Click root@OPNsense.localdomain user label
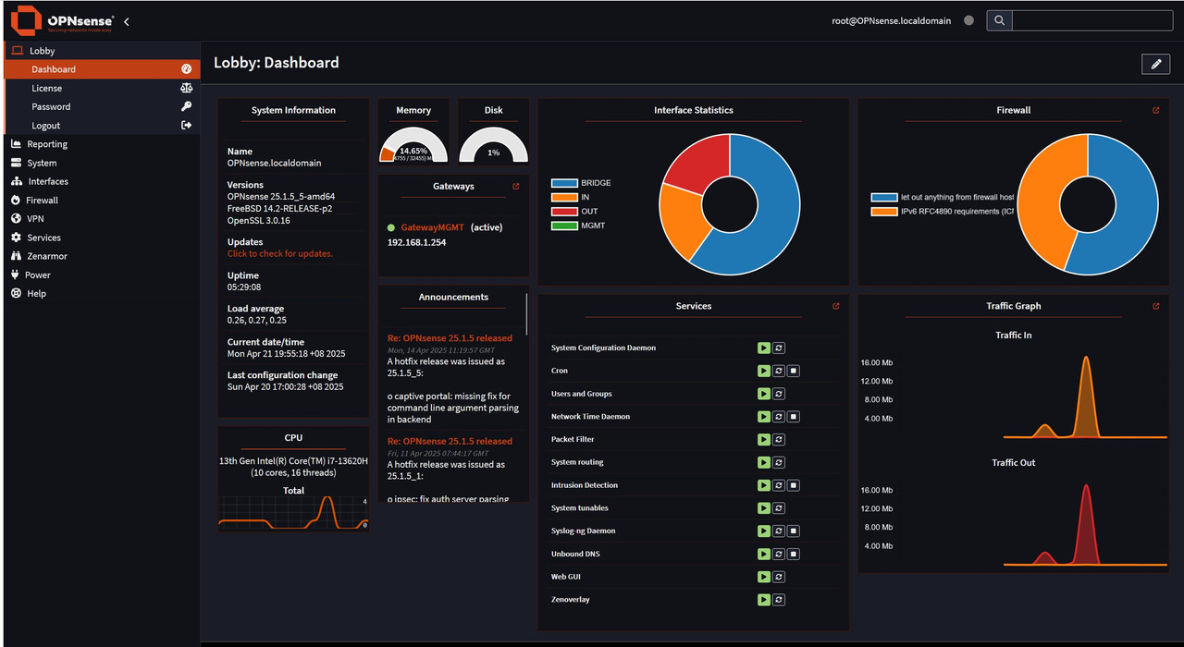Viewport: 1184px width, 647px height. tap(891, 20)
